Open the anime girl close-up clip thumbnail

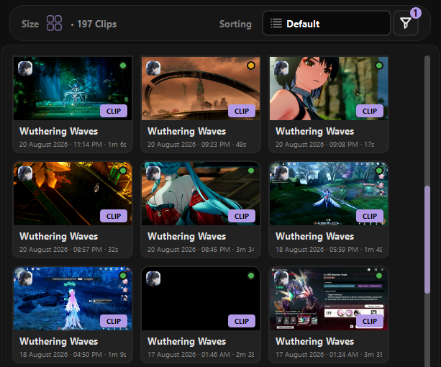pyautogui.click(x=329, y=89)
